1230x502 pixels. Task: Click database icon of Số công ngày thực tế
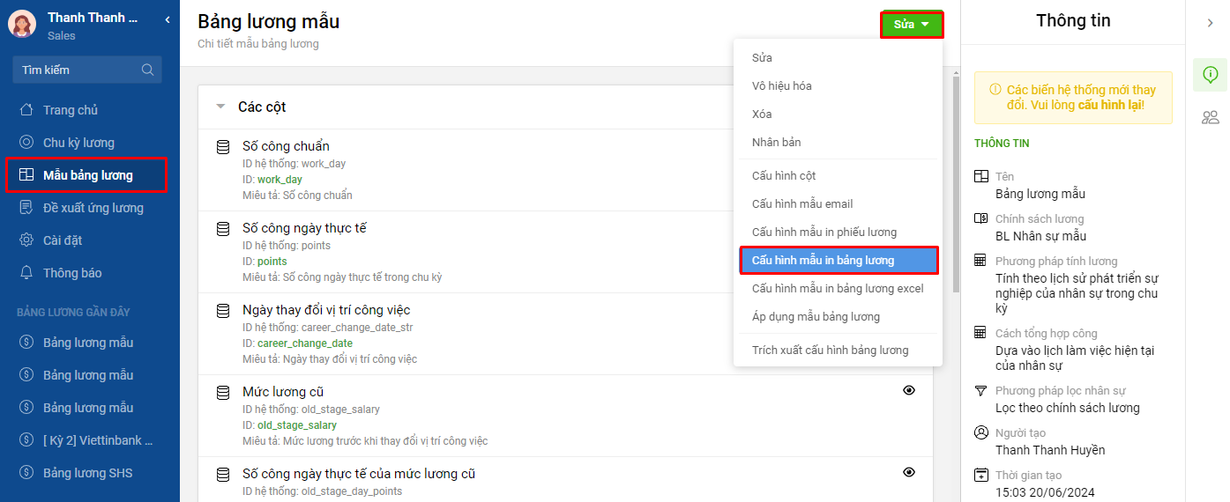point(223,228)
